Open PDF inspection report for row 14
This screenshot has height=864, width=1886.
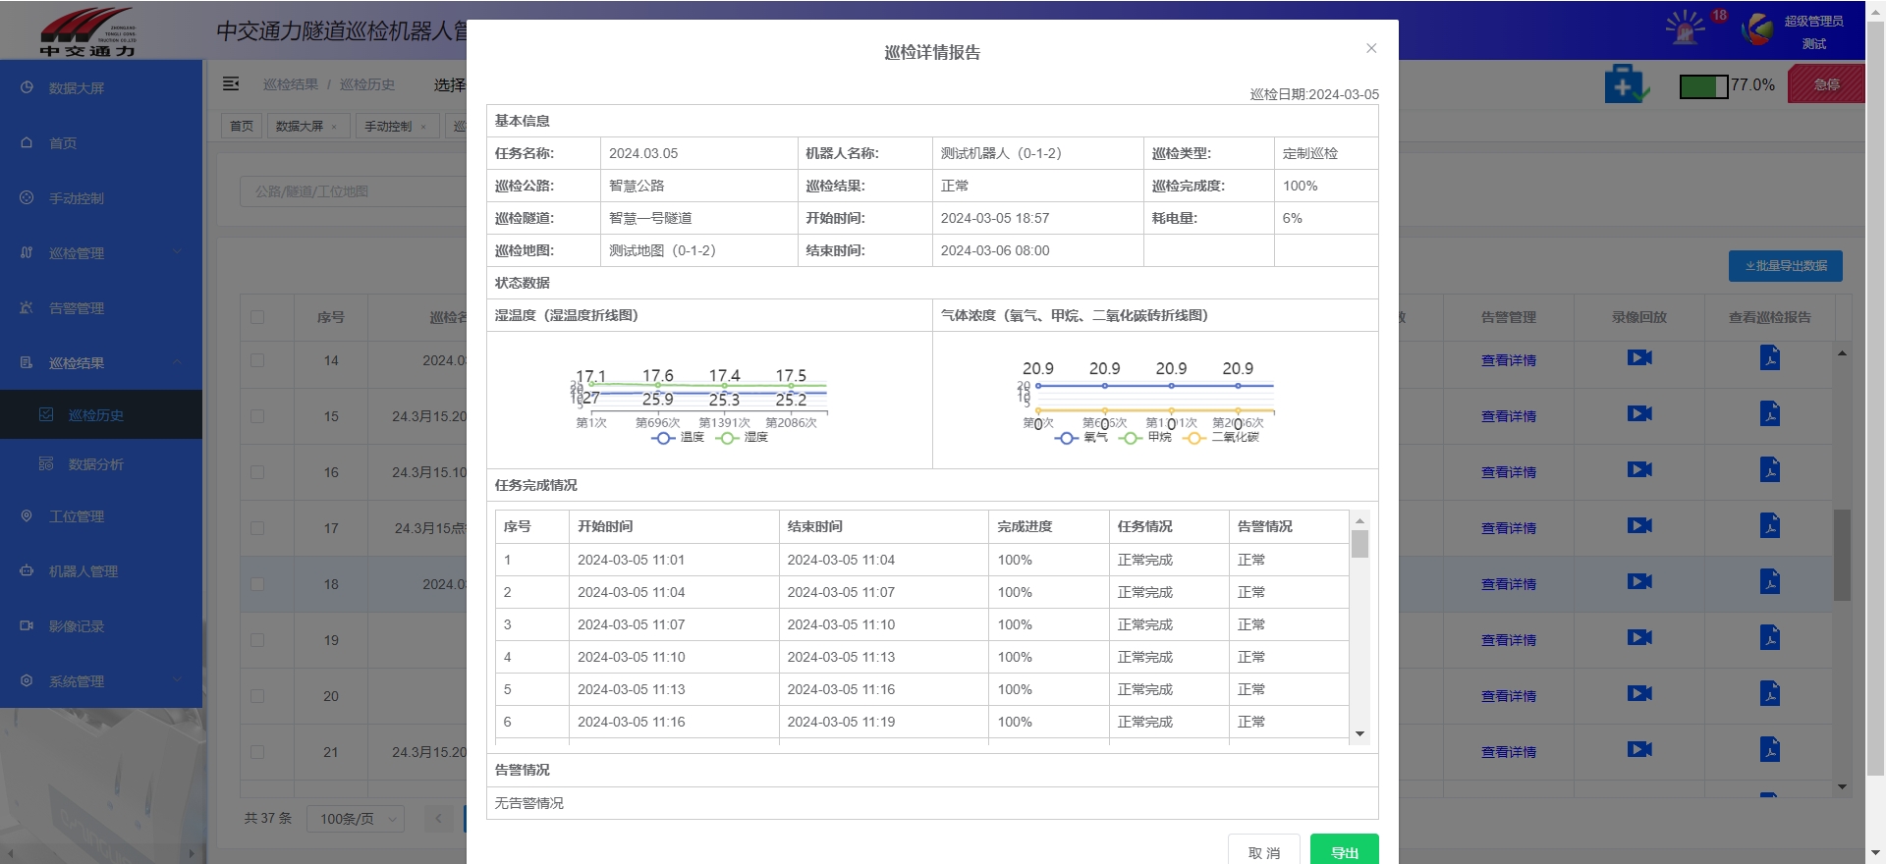(x=1770, y=357)
